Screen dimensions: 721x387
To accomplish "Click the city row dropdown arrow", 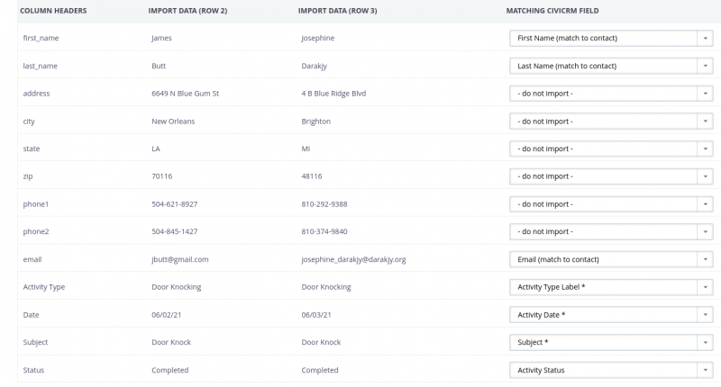I will [x=705, y=121].
